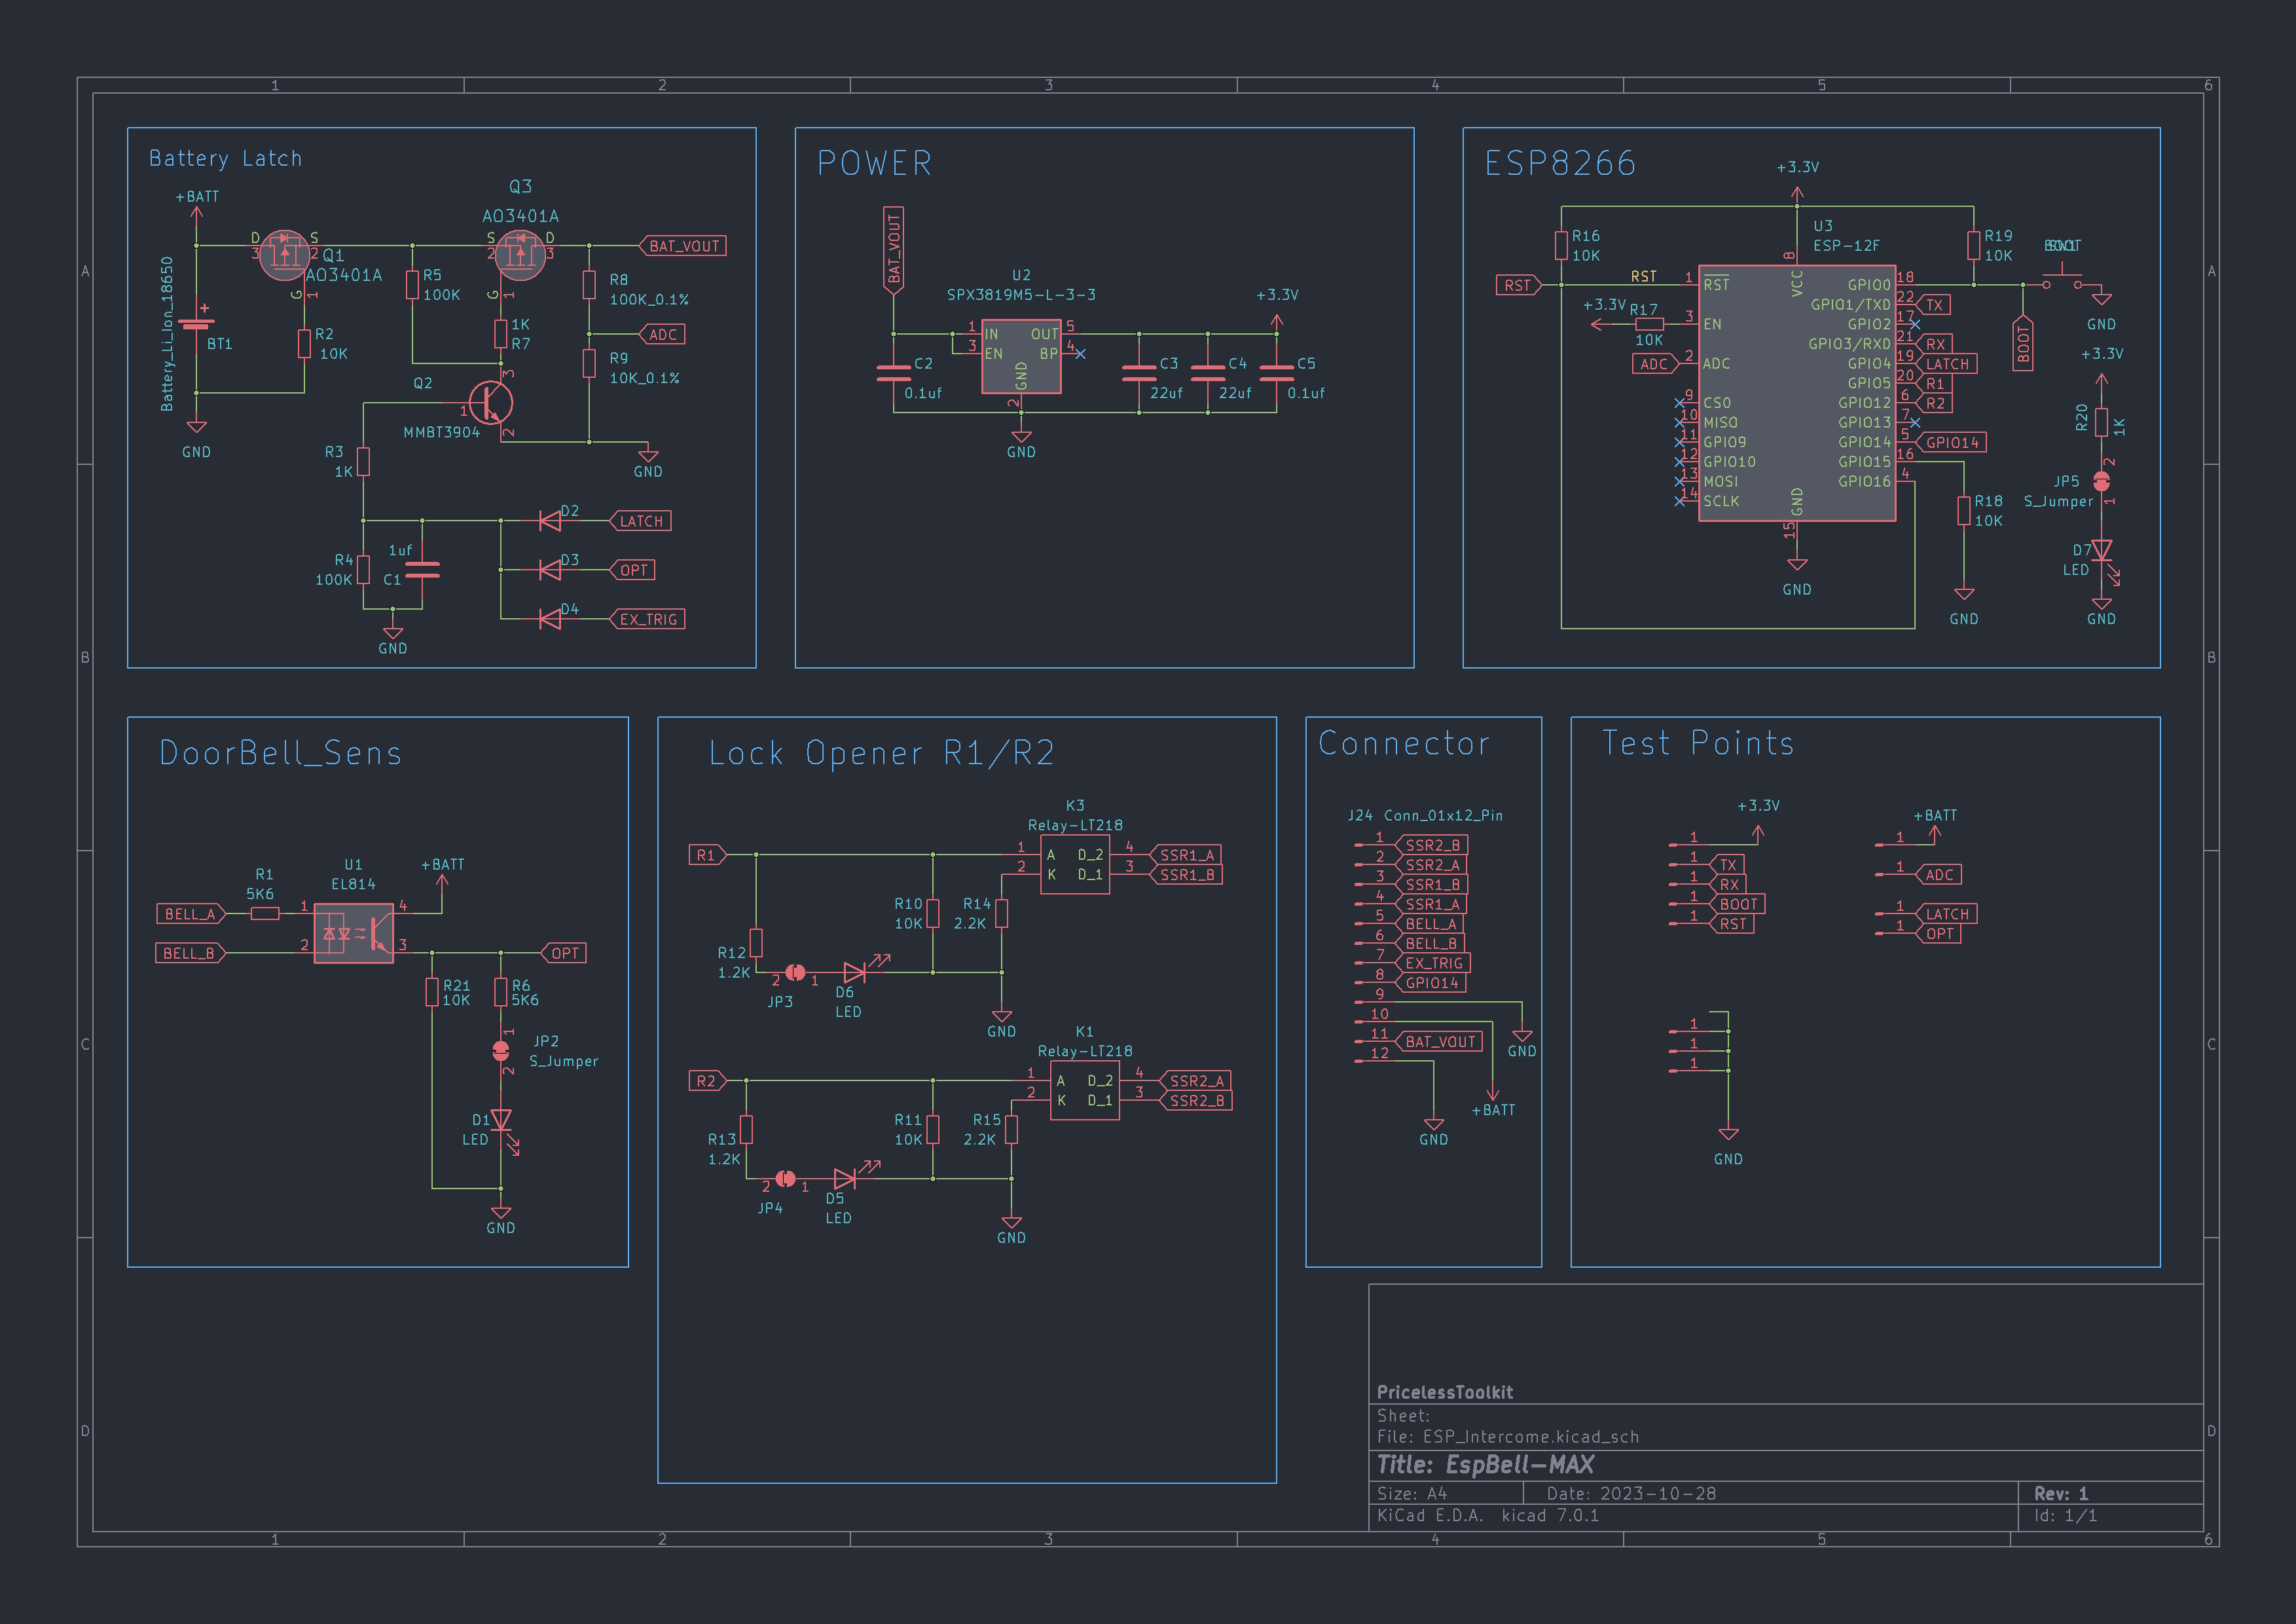The height and width of the screenshot is (1624, 2296).
Task: Select the JP5 solder jumper symbol
Action: point(2101,482)
